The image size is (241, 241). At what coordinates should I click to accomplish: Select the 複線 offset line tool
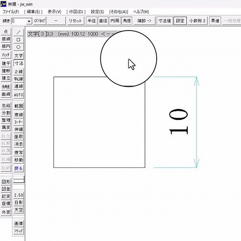[19, 115]
